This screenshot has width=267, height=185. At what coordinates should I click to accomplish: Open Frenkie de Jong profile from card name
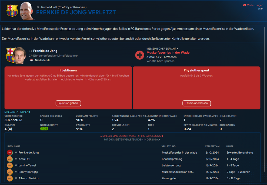tap(45, 51)
